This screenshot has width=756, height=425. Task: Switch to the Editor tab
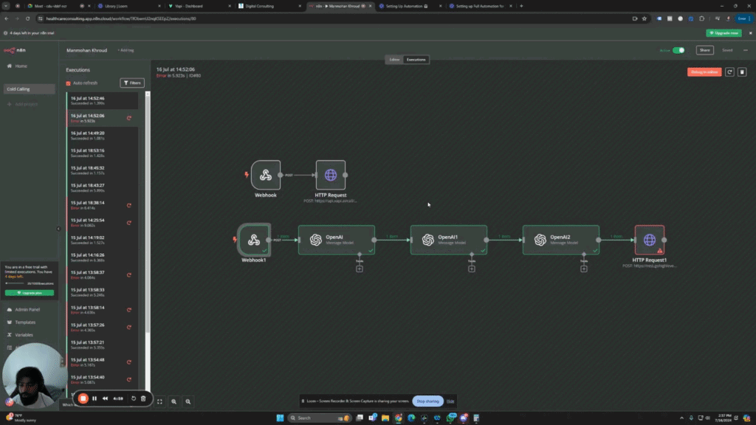point(394,59)
